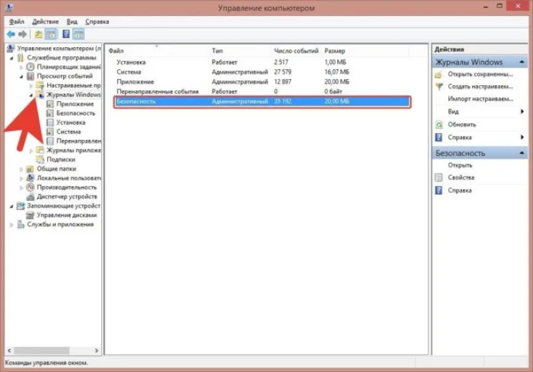Expand the Планировщик заданий node
Screen dimensions: 533x372
[x=21, y=67]
